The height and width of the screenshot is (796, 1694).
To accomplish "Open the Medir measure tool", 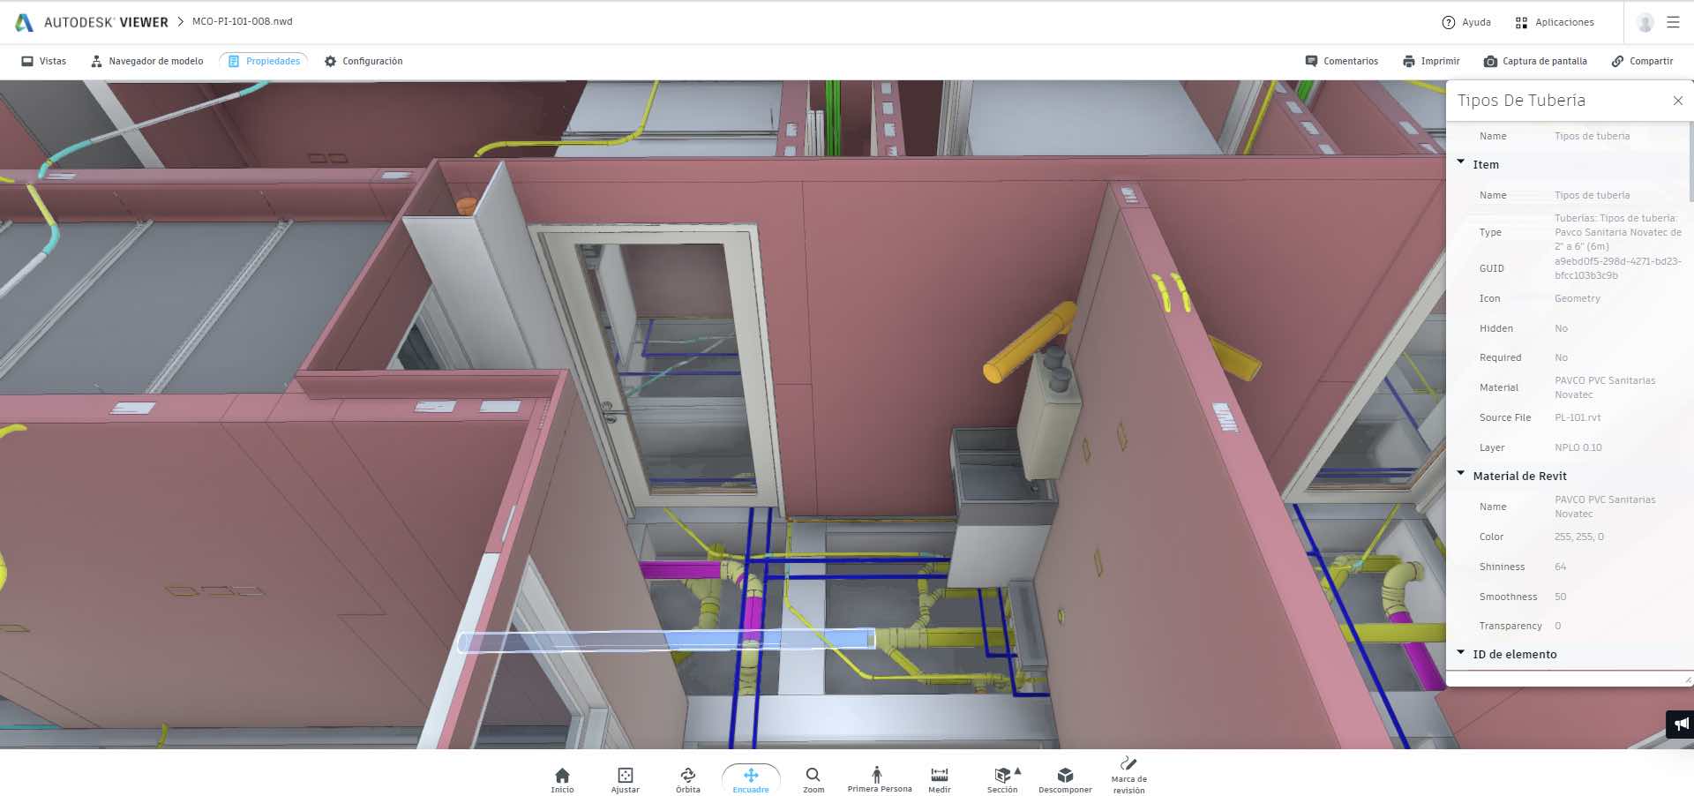I will coord(939,779).
